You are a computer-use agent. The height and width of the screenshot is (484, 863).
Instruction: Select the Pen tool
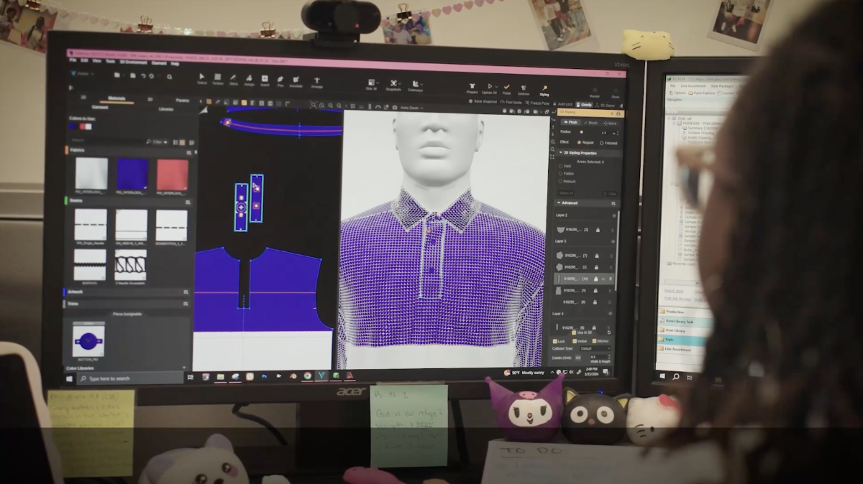(x=280, y=80)
